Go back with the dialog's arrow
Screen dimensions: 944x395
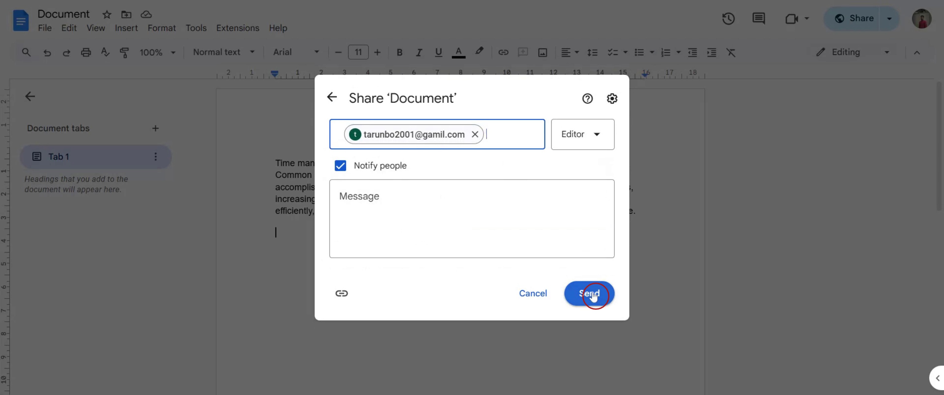(332, 97)
